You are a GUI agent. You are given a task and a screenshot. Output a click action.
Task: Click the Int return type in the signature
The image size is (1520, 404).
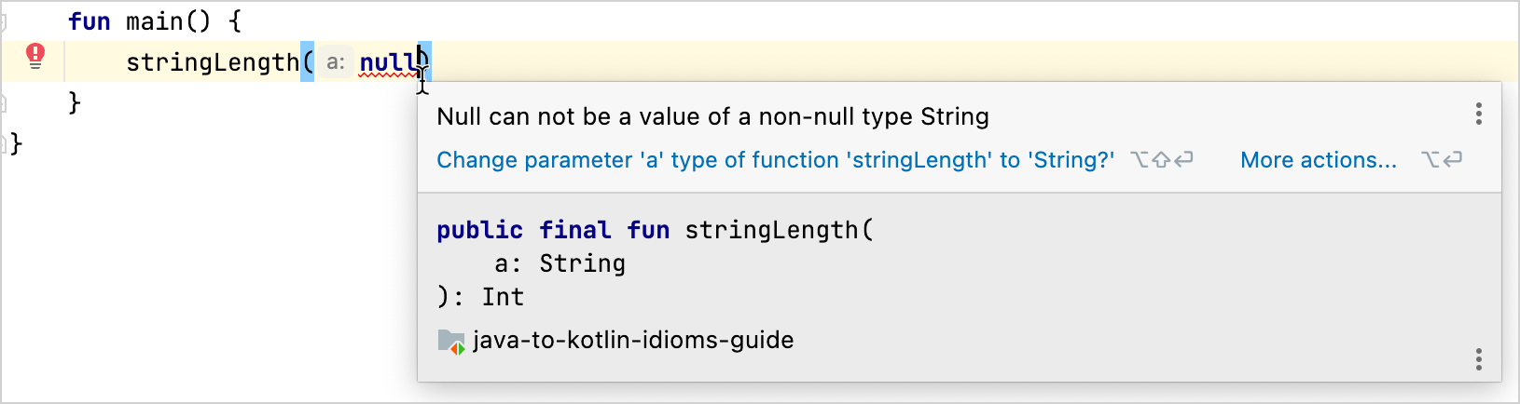(503, 297)
